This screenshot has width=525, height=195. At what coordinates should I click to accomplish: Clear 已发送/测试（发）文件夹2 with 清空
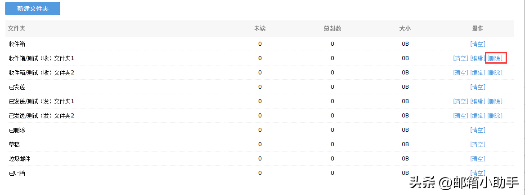[461, 116]
